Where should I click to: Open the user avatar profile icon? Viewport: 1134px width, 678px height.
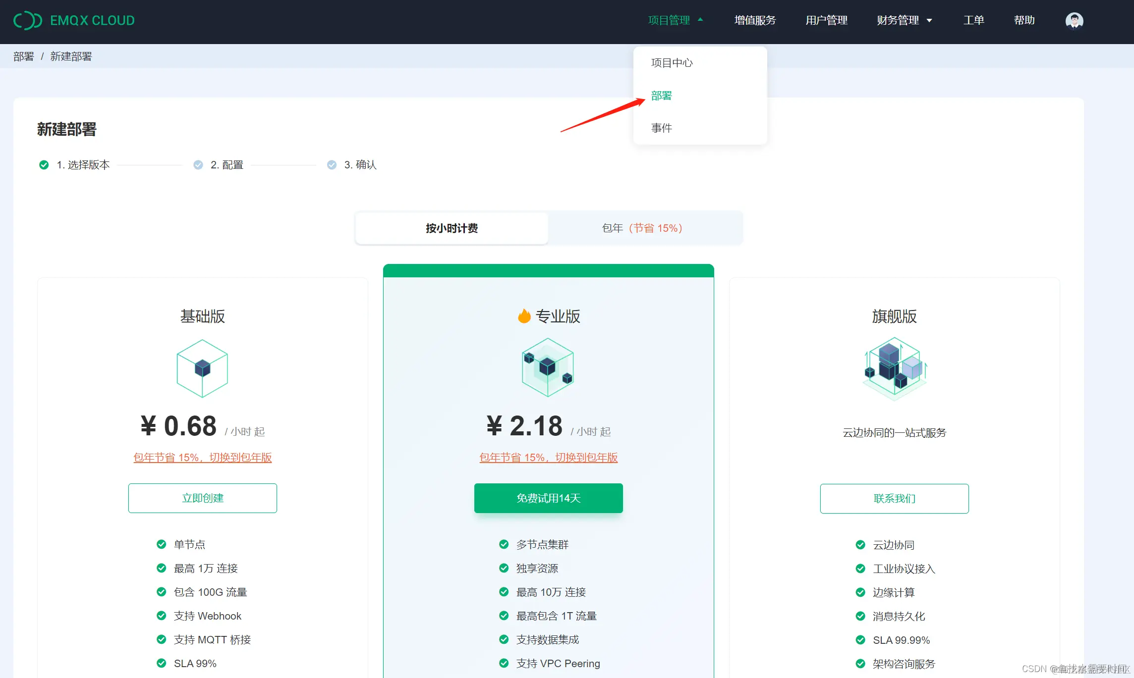point(1074,20)
